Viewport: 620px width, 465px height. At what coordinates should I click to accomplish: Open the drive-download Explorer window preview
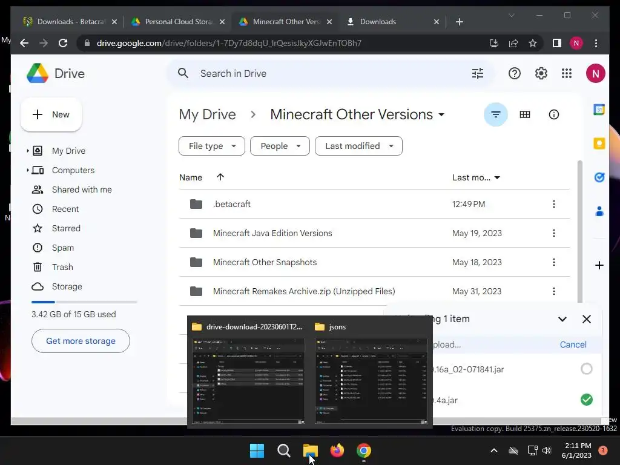click(248, 374)
